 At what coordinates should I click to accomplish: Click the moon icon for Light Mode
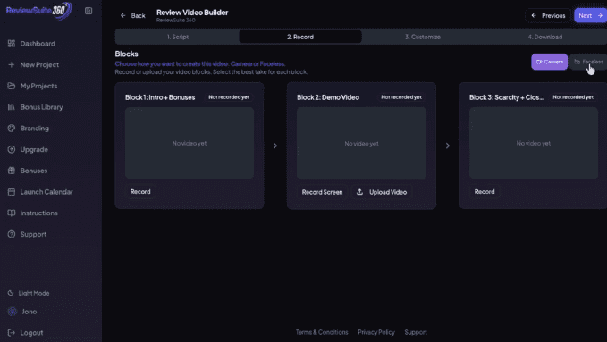(x=11, y=293)
